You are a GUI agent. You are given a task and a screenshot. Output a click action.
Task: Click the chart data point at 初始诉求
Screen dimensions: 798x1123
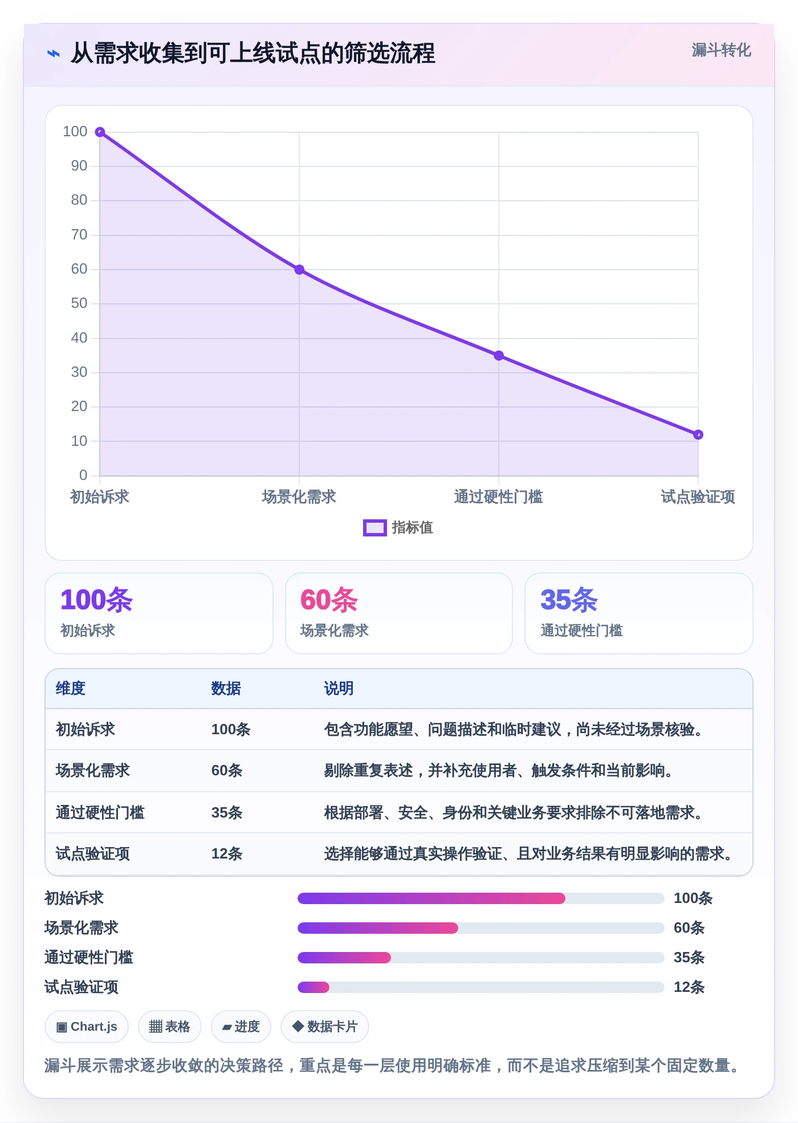tap(100, 132)
